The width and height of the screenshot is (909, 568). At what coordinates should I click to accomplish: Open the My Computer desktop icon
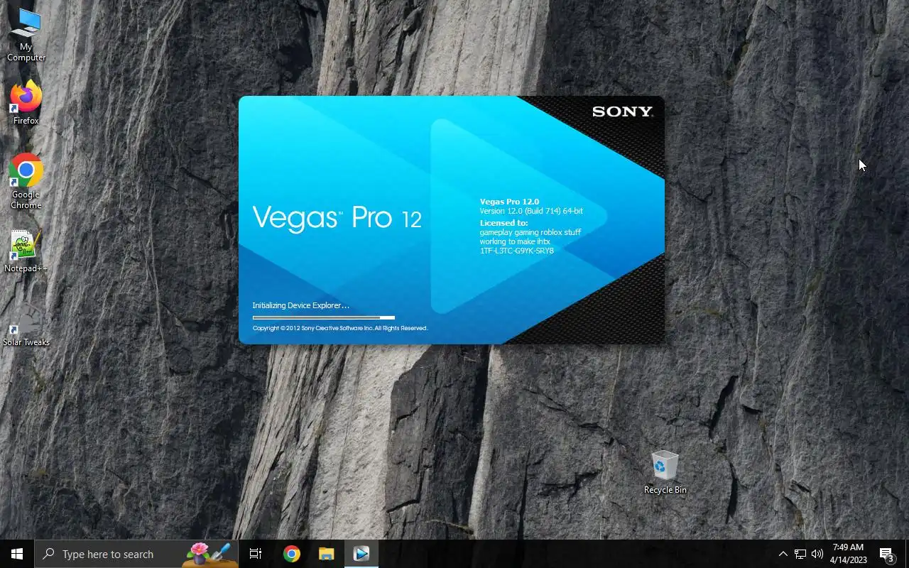pyautogui.click(x=26, y=34)
